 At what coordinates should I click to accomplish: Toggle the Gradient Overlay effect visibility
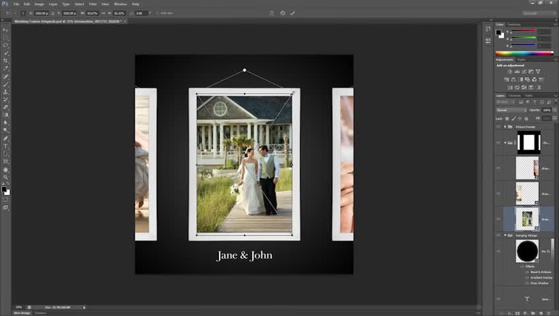click(527, 278)
